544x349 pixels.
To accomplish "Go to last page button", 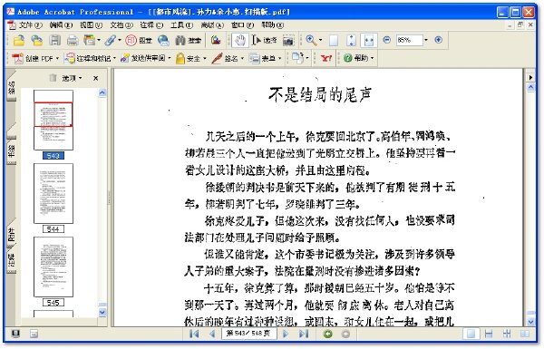I will (x=303, y=334).
